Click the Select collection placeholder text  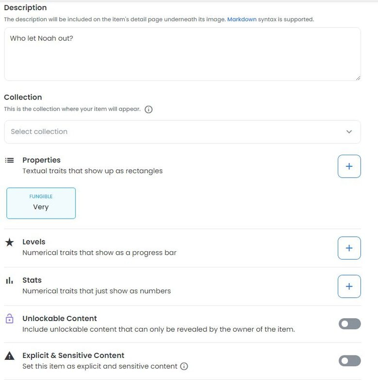tap(39, 131)
